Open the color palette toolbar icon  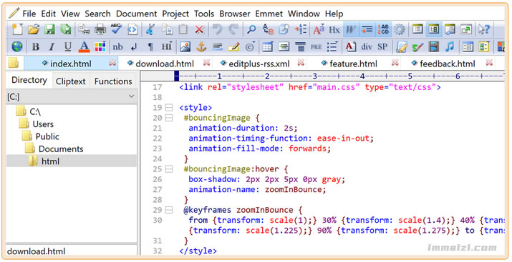point(100,47)
